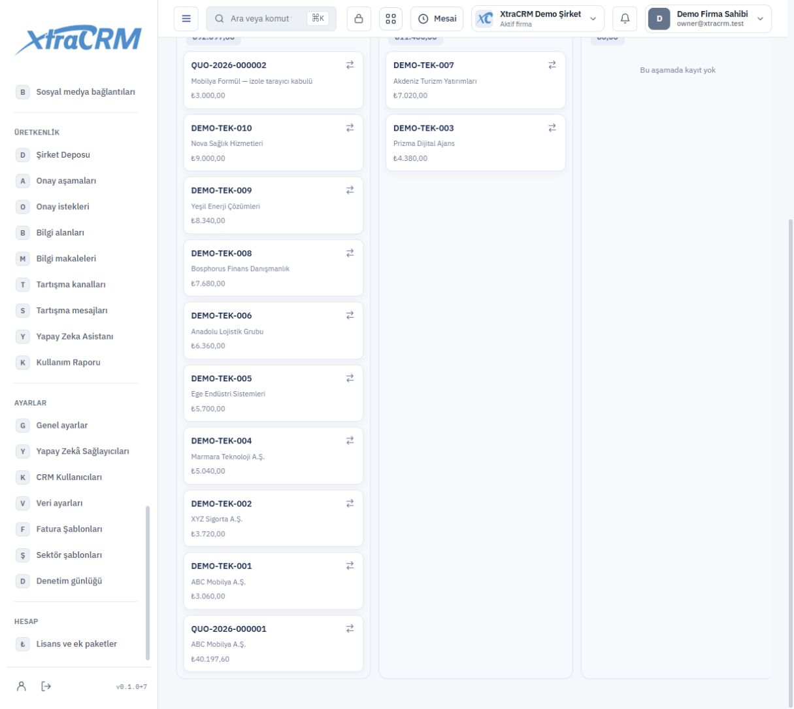Click transfer arrows icon on DEMO-TEK-009
The height and width of the screenshot is (709, 794).
(350, 190)
